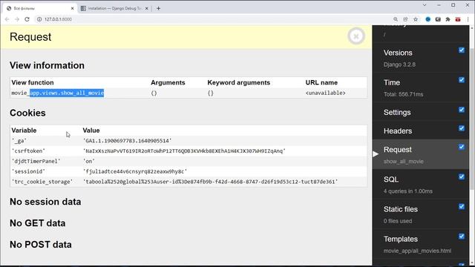
Task: Open the tab search dropdown arrow
Action: point(425,5)
